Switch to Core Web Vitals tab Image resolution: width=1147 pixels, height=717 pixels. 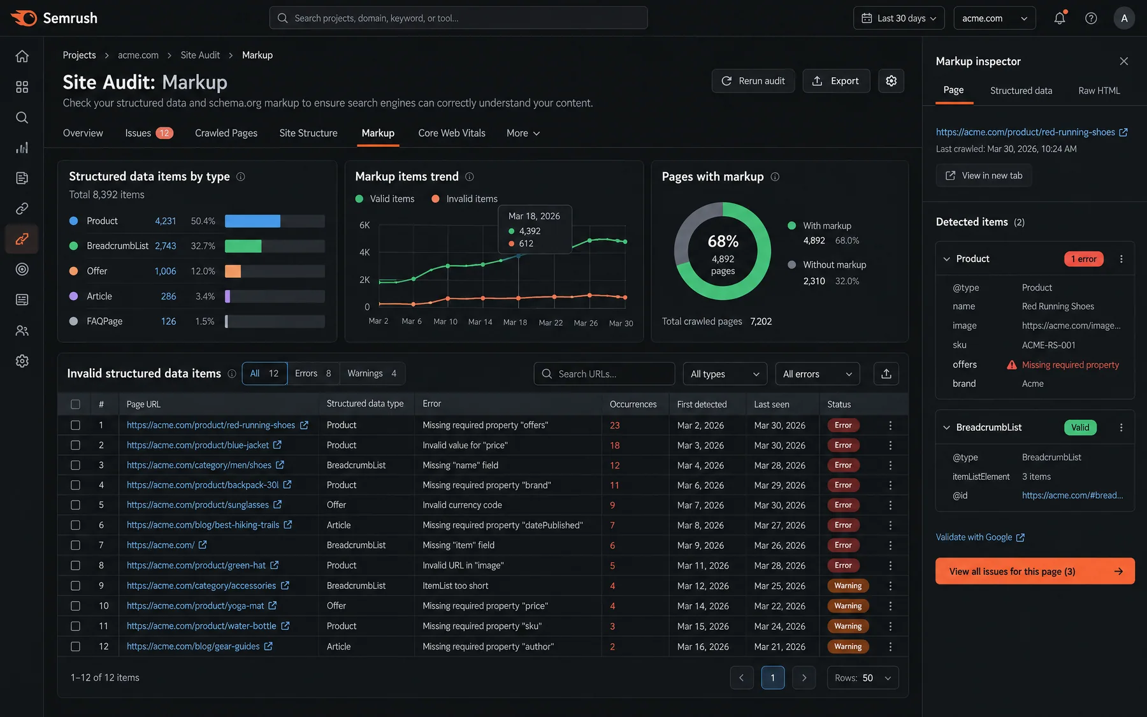[452, 133]
